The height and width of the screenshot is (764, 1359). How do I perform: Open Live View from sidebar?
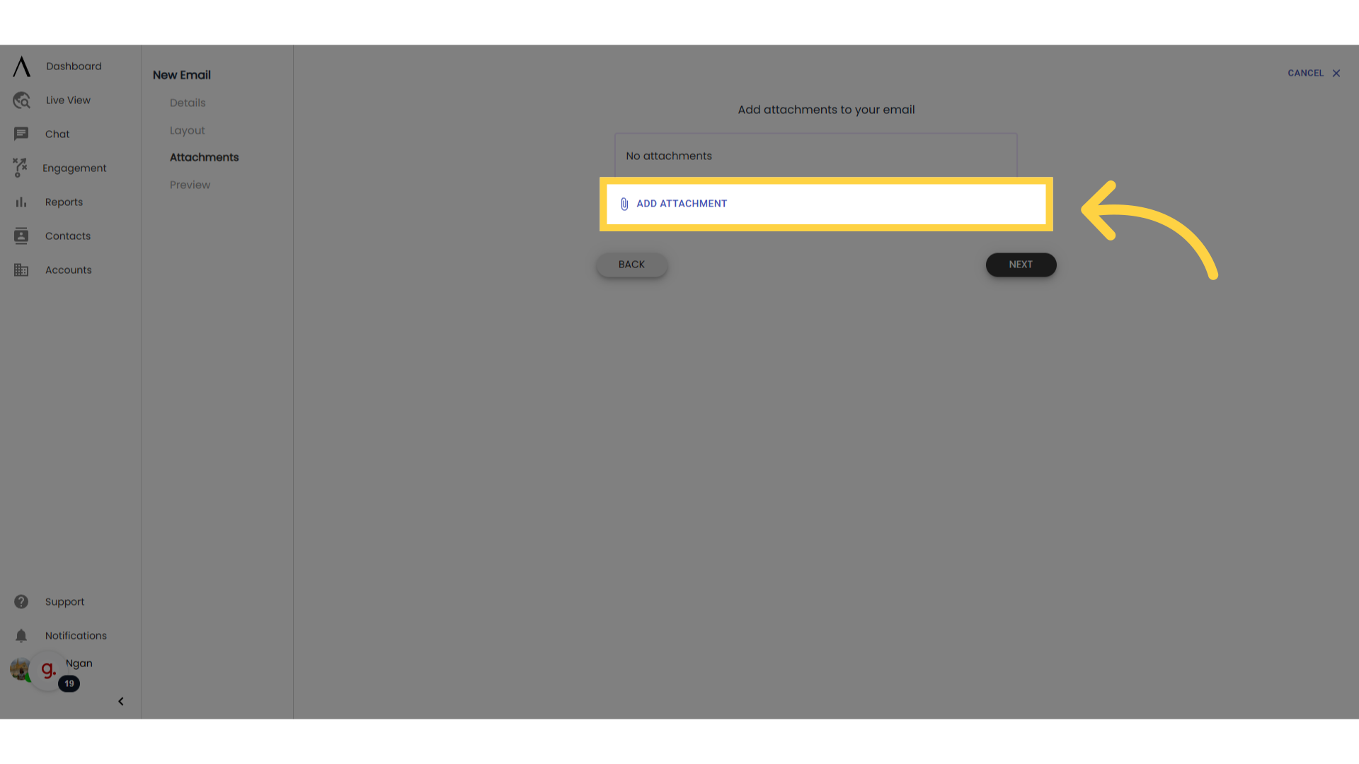click(67, 100)
